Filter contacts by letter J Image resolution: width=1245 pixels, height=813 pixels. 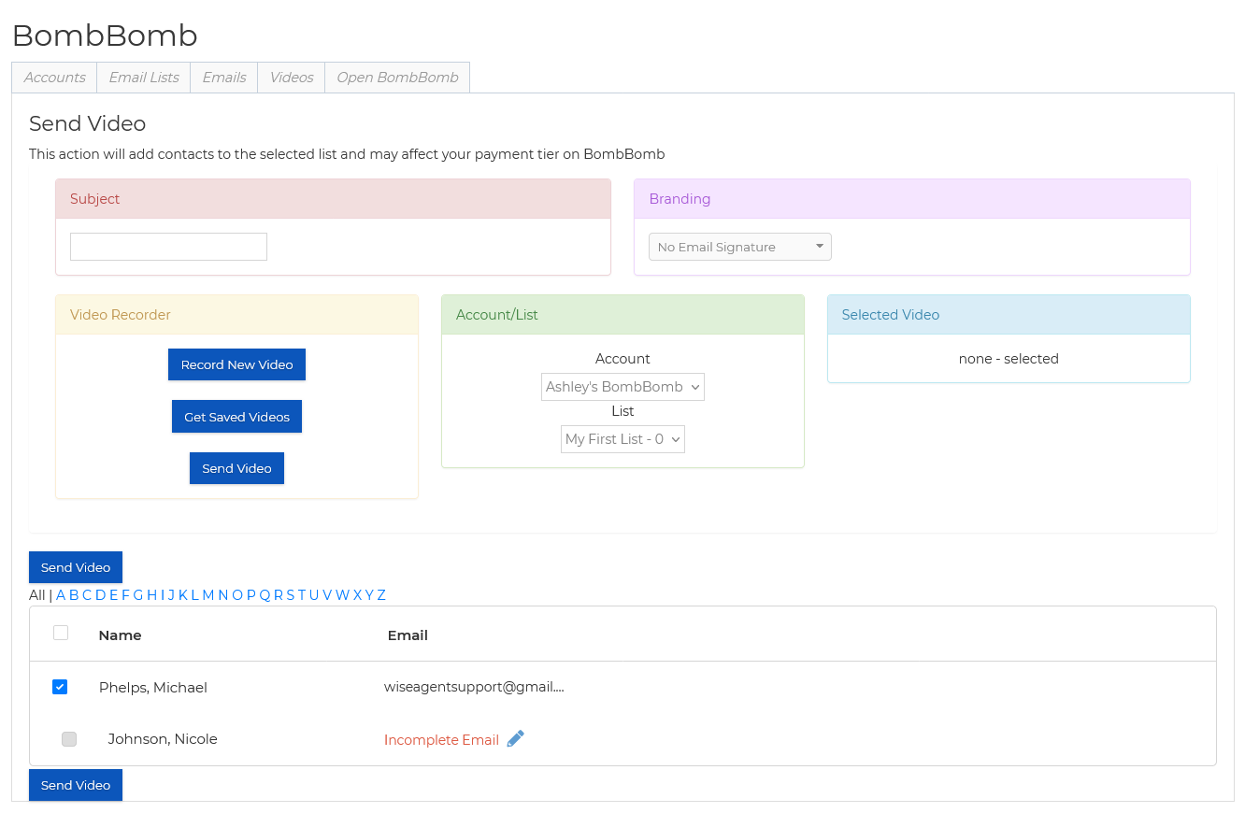[171, 595]
